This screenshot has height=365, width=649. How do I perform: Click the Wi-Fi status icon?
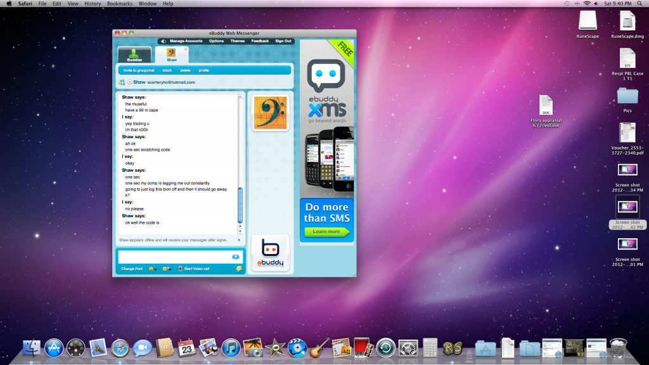(x=587, y=4)
